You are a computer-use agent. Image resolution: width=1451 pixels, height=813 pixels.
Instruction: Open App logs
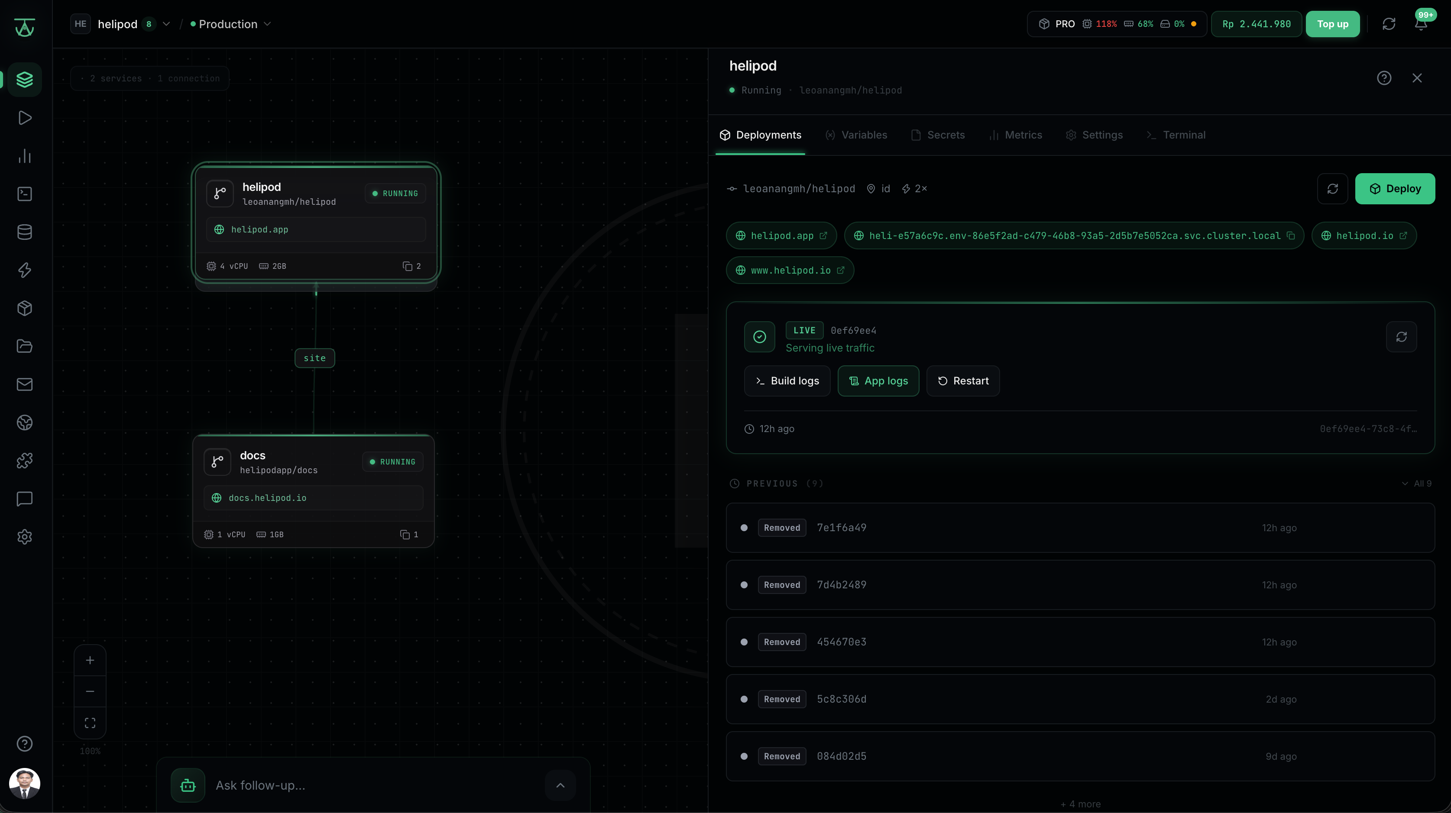tap(878, 381)
